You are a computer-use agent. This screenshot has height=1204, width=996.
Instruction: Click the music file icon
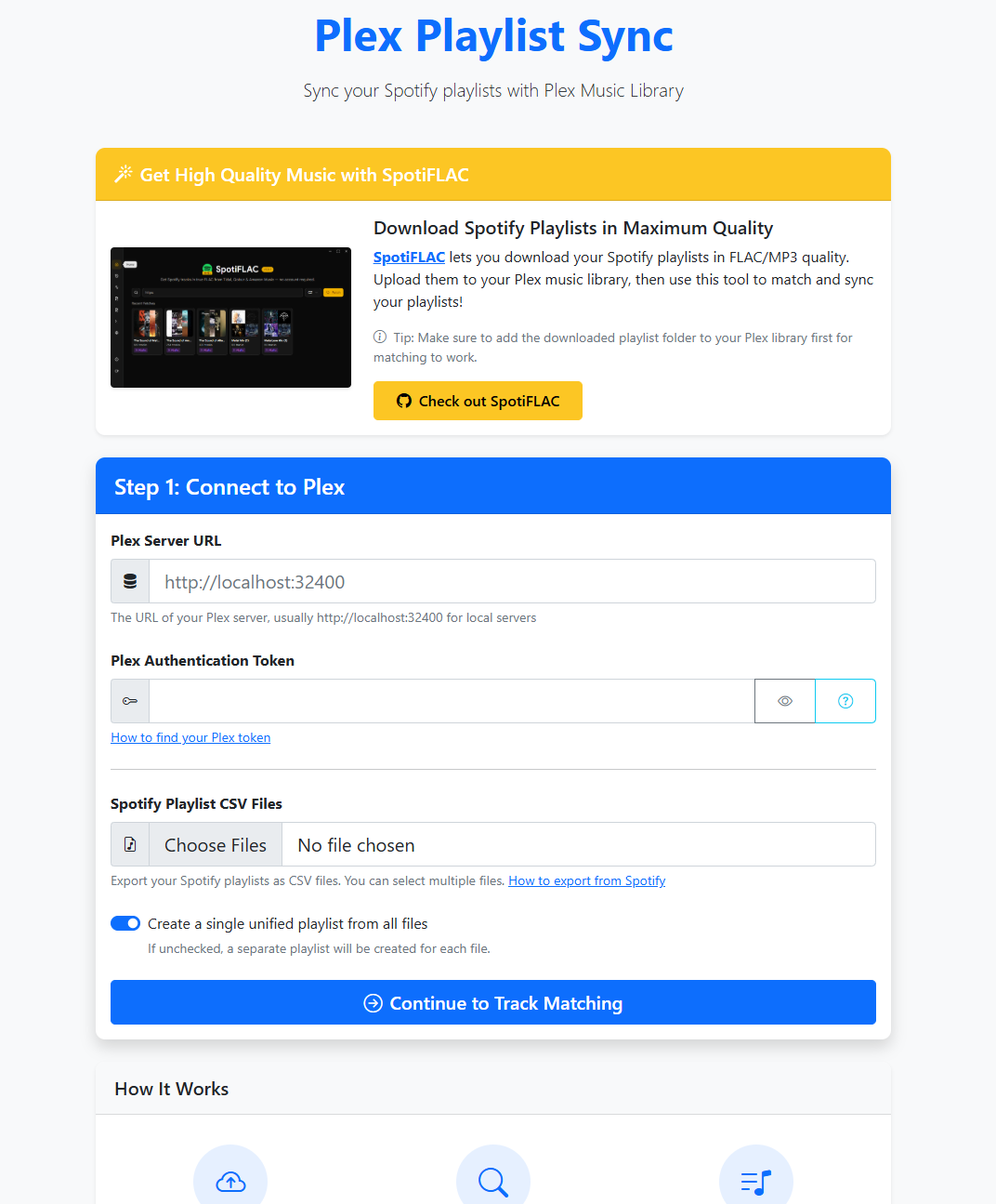(130, 844)
